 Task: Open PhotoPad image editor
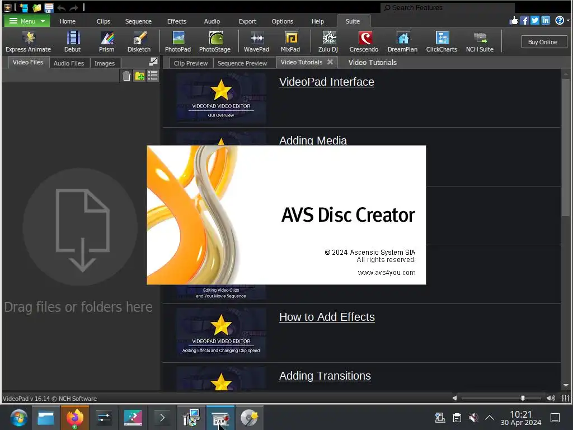pos(178,41)
